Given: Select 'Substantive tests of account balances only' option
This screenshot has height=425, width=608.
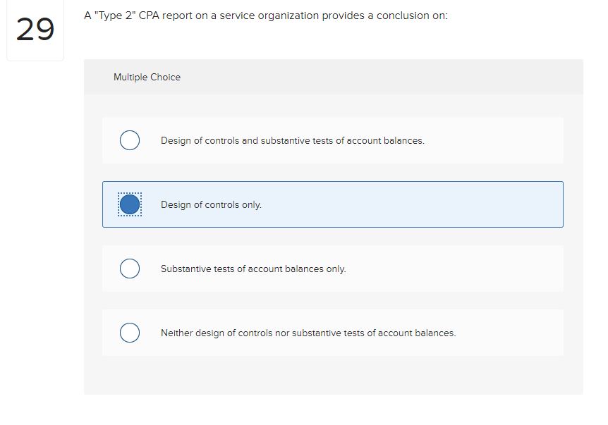Looking at the screenshot, I should click(254, 269).
